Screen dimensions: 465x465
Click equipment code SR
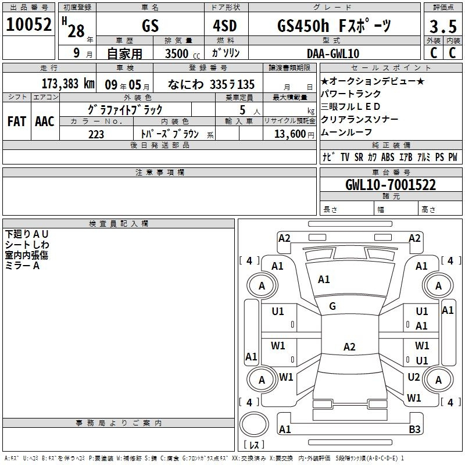point(359,157)
